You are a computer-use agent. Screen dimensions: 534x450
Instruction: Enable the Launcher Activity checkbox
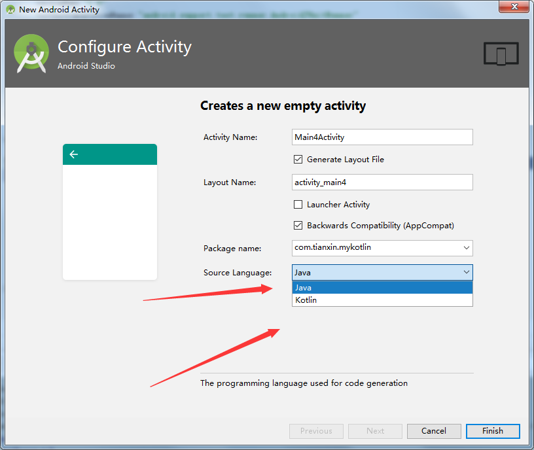pyautogui.click(x=298, y=204)
